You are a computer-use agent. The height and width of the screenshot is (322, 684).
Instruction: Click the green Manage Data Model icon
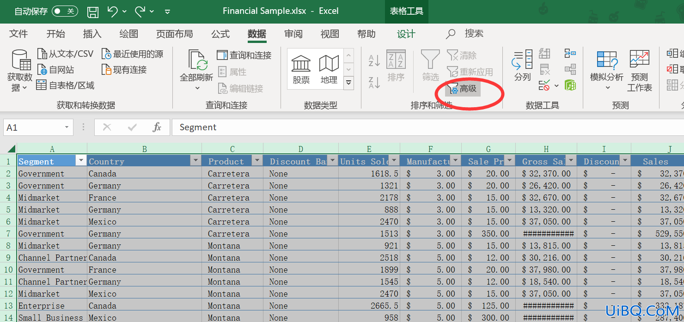(570, 85)
